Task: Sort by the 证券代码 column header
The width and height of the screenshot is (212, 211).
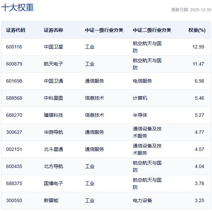Action: [15, 30]
